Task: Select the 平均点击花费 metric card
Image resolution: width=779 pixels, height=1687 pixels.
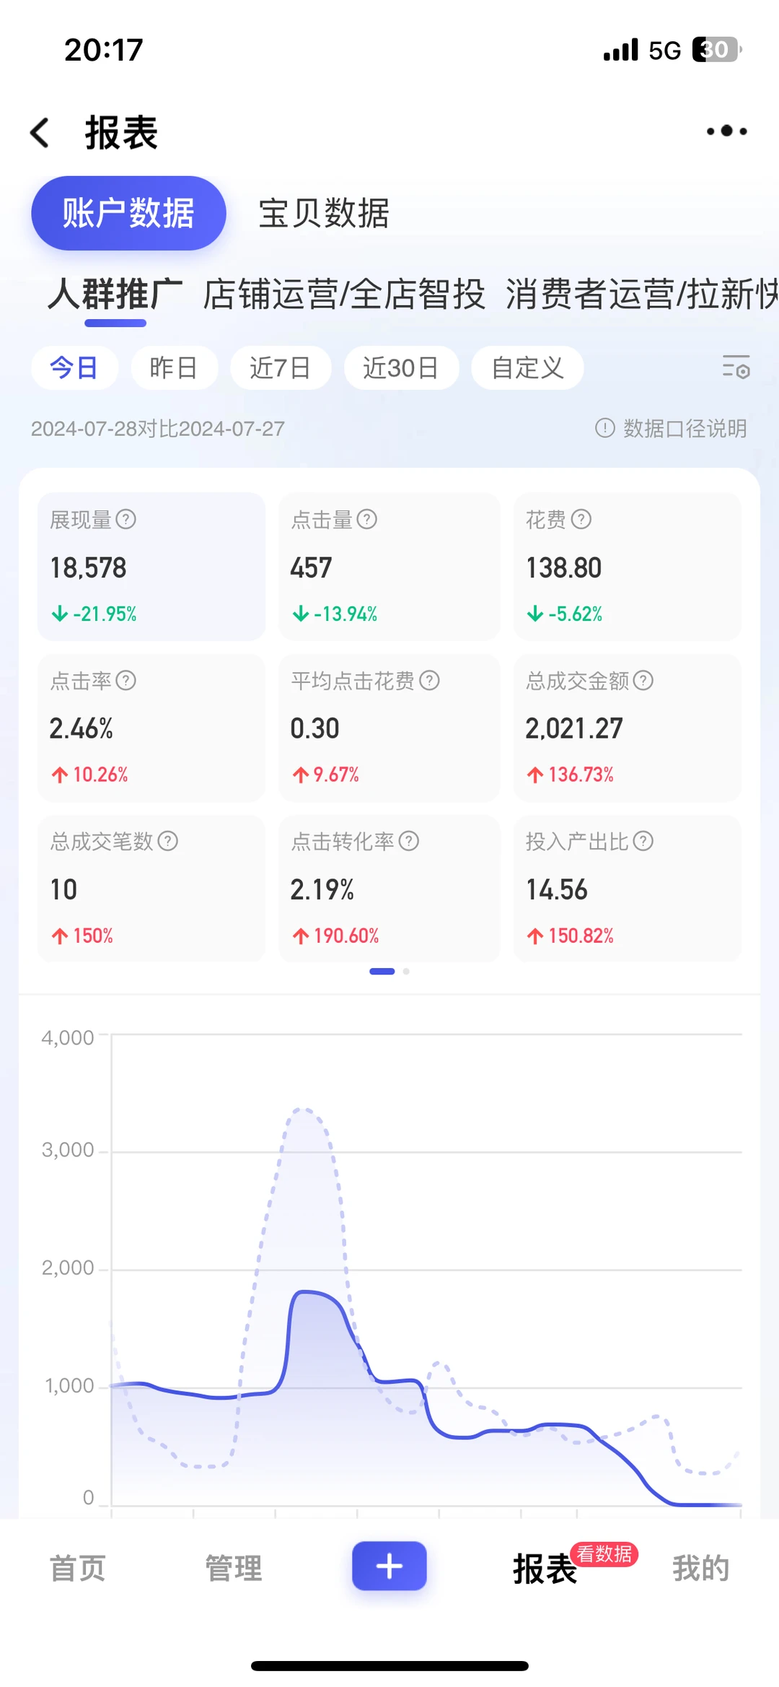Action: coord(389,728)
